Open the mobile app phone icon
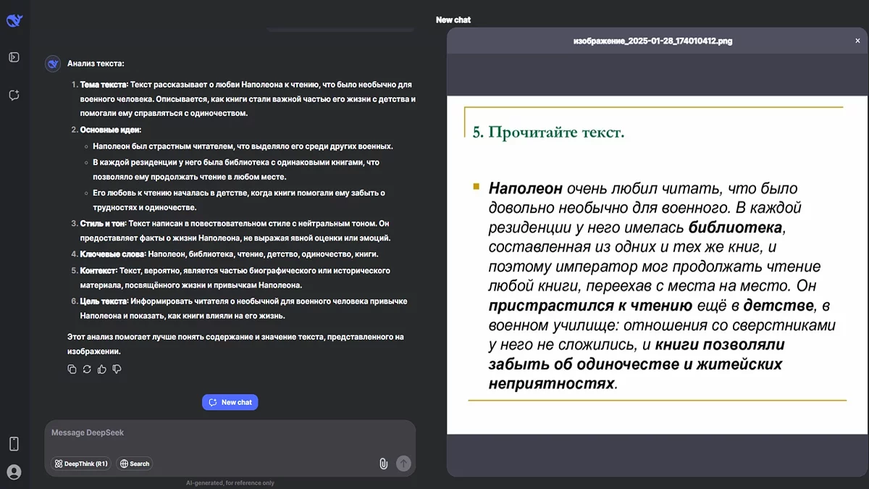Screen dimensions: 869x489 14,443
